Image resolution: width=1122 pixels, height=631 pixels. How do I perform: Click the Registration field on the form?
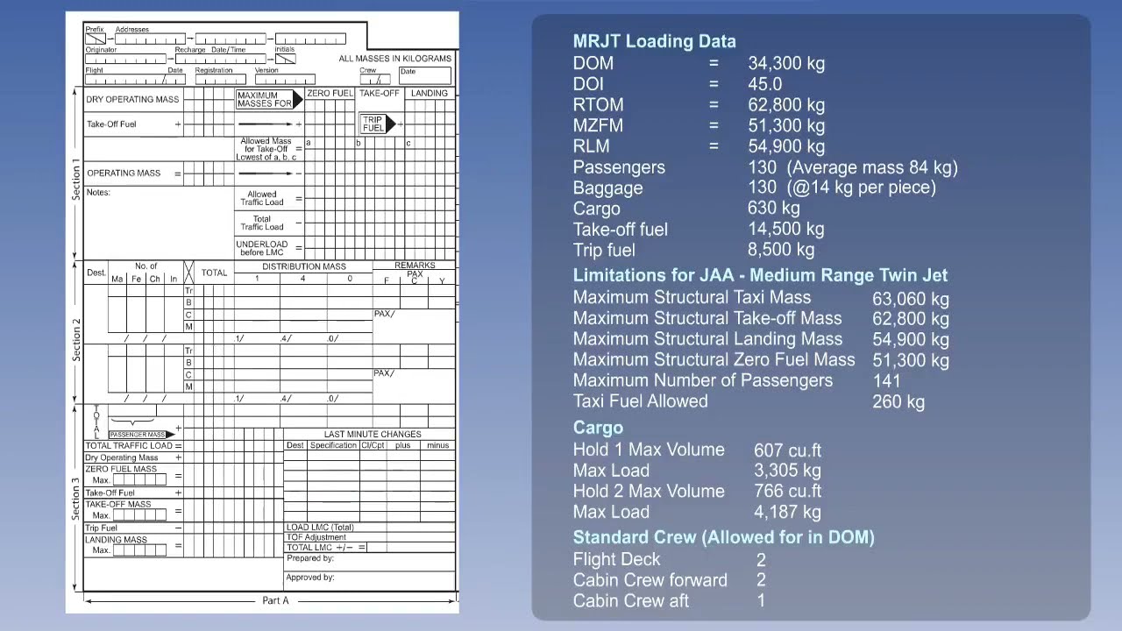(220, 80)
